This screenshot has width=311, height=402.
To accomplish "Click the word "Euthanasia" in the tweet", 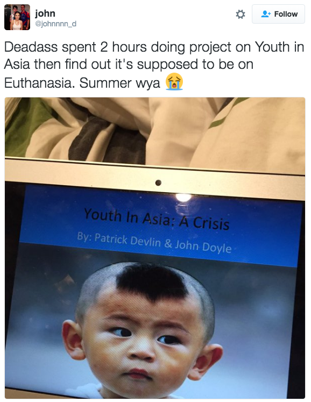I will point(38,82).
